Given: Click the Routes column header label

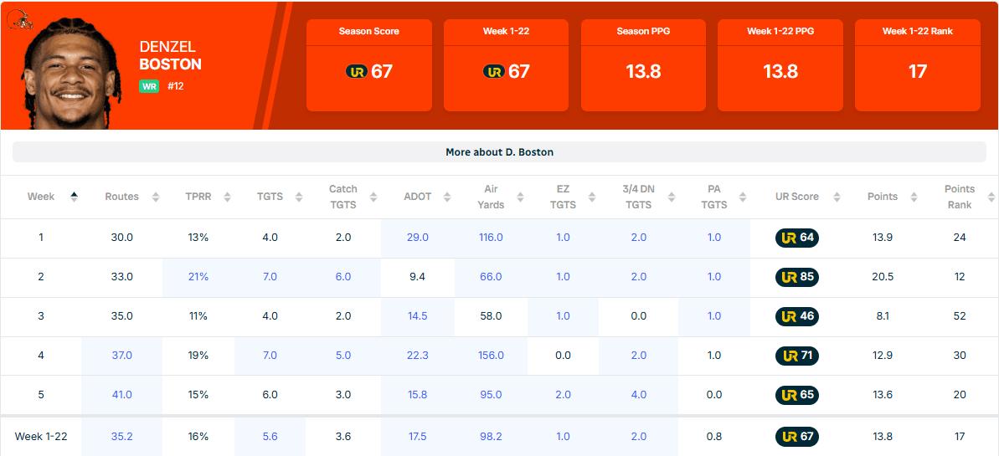Looking at the screenshot, I should 121,197.
